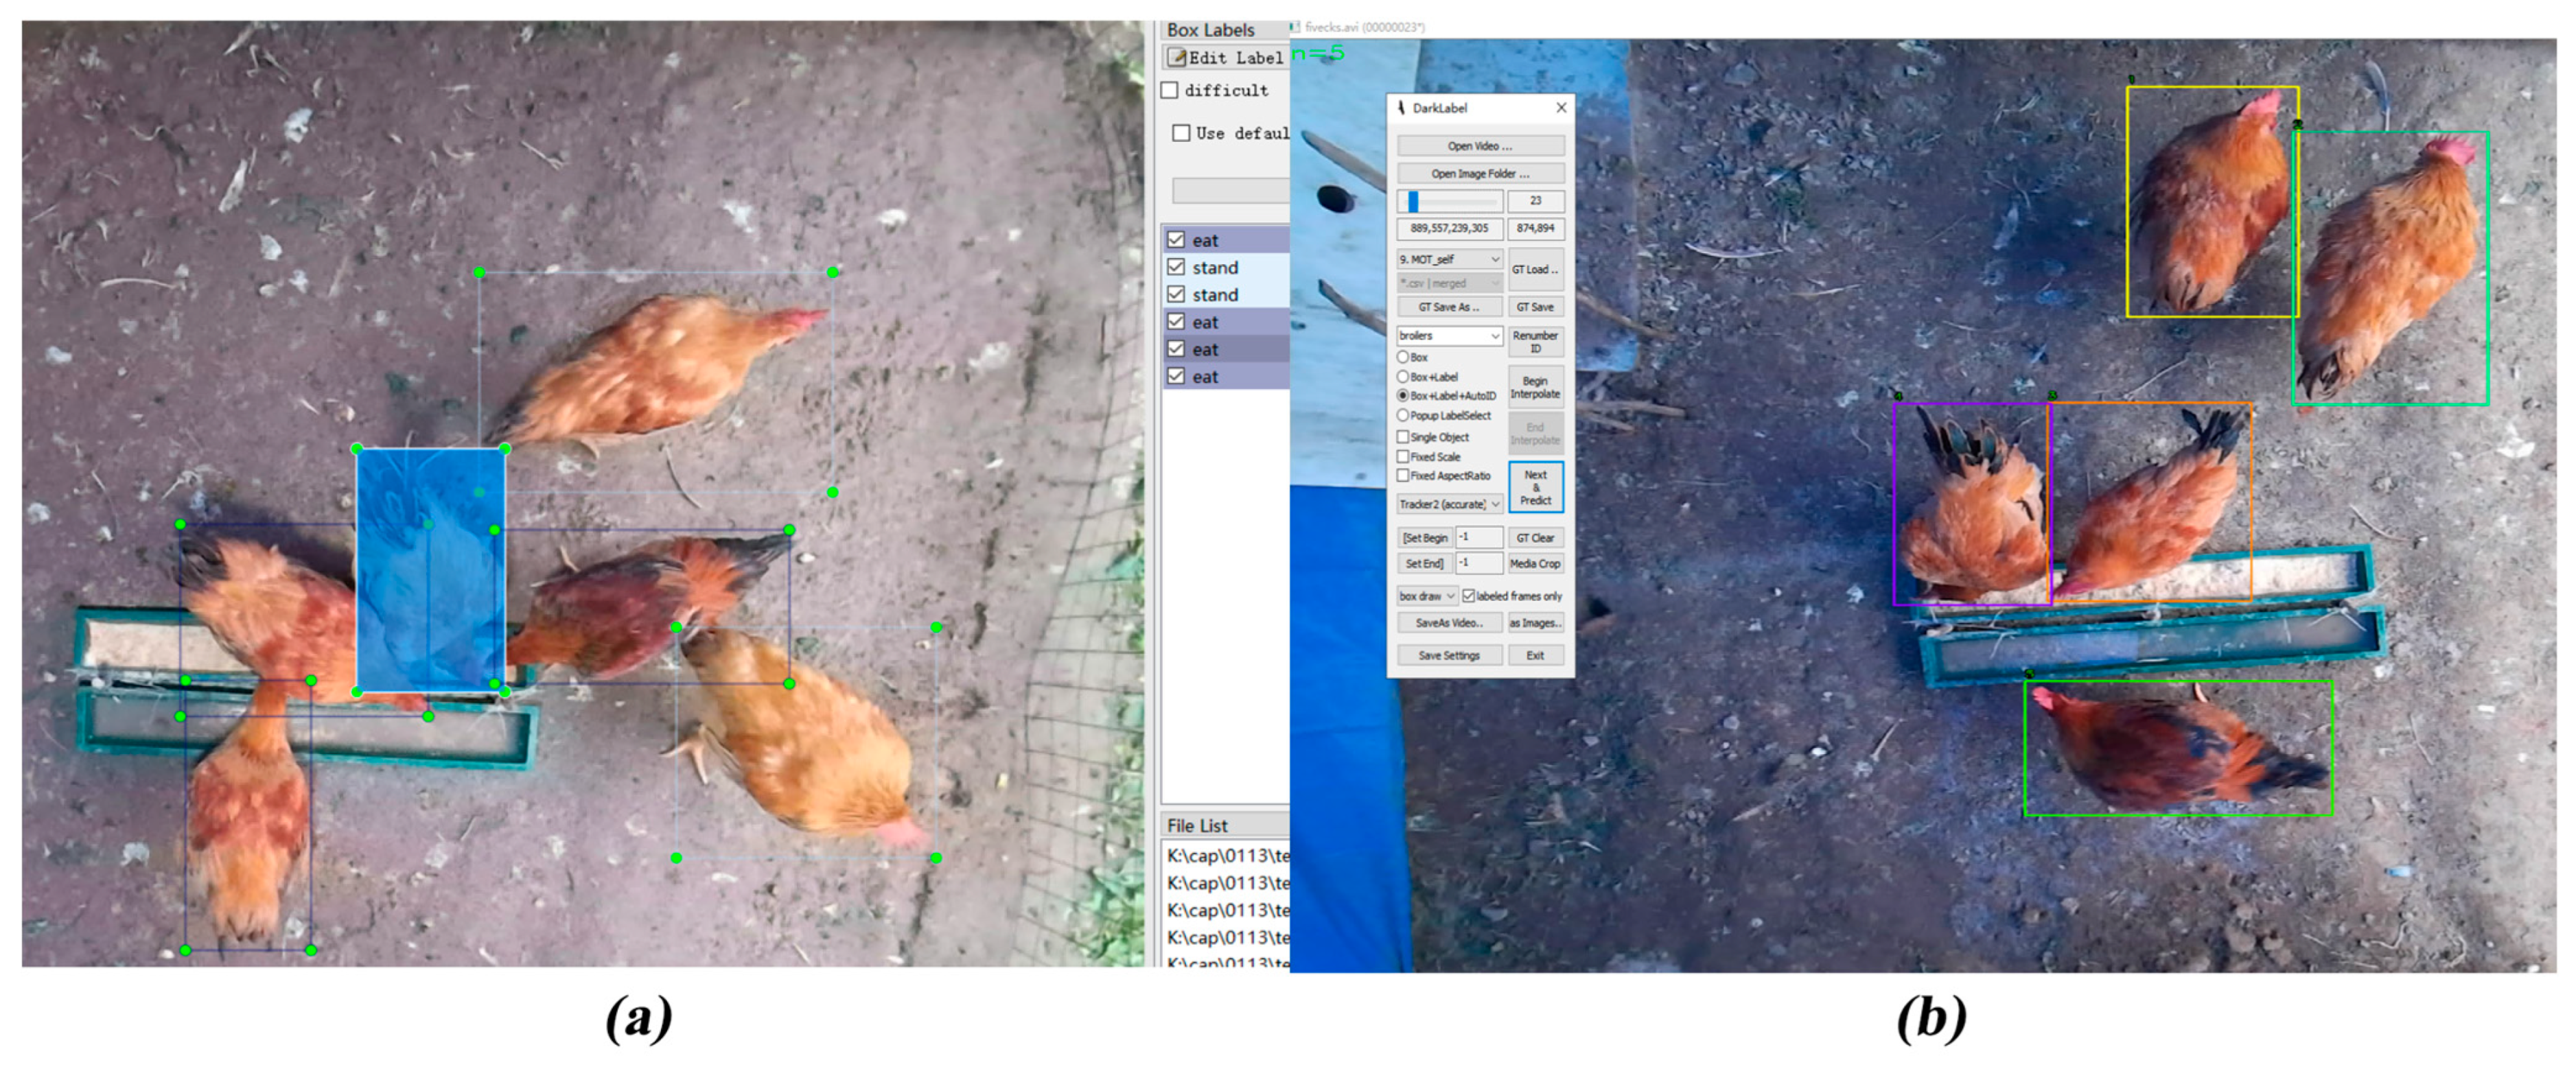Viewport: 2576px width, 1069px height.
Task: Toggle the Use default label checkbox
Action: click(x=1181, y=132)
